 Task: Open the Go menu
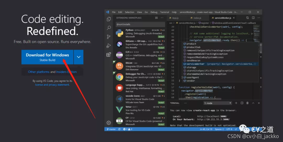(x=146, y=12)
